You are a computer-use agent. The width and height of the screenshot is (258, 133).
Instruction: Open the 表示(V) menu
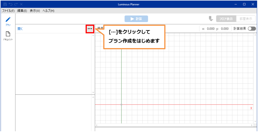pos(35,11)
